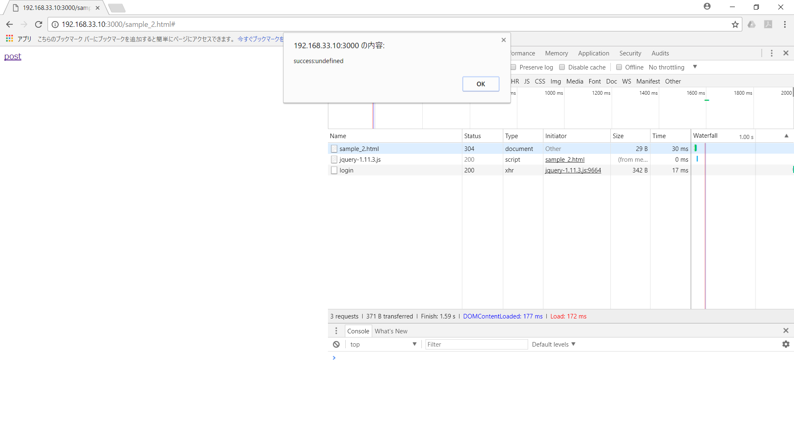794x426 pixels.
Task: Open console settings gear icon
Action: 786,345
